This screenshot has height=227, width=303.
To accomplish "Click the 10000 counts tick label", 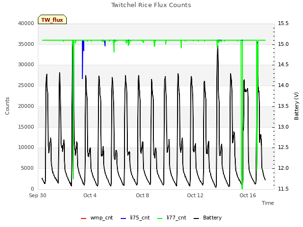I will click(x=26, y=148).
